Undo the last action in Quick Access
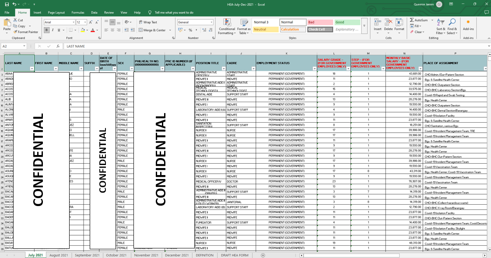Viewport: 491px width, 258px height. (14, 4)
